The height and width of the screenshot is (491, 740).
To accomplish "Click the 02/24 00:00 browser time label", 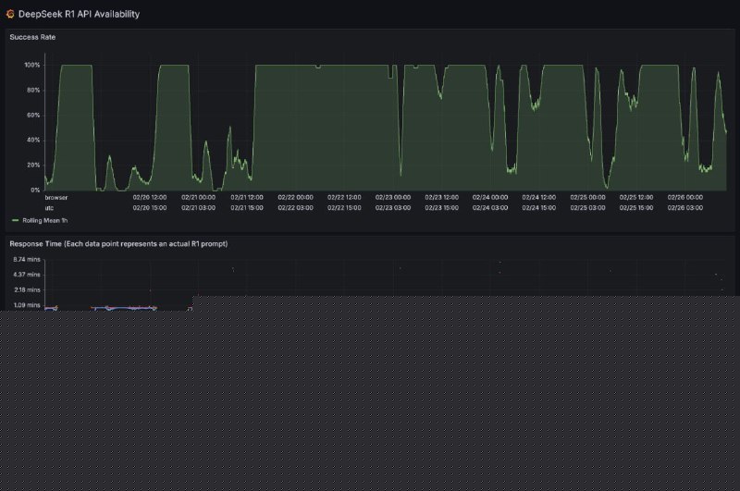I will (x=490, y=198).
